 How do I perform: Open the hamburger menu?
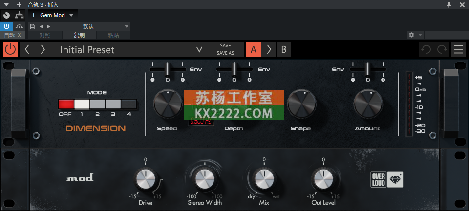pyautogui.click(x=459, y=49)
